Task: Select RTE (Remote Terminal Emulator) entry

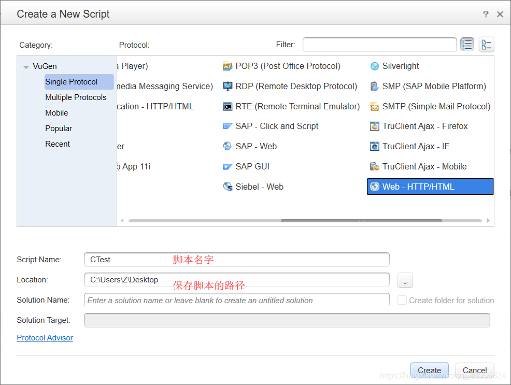Action: click(297, 107)
